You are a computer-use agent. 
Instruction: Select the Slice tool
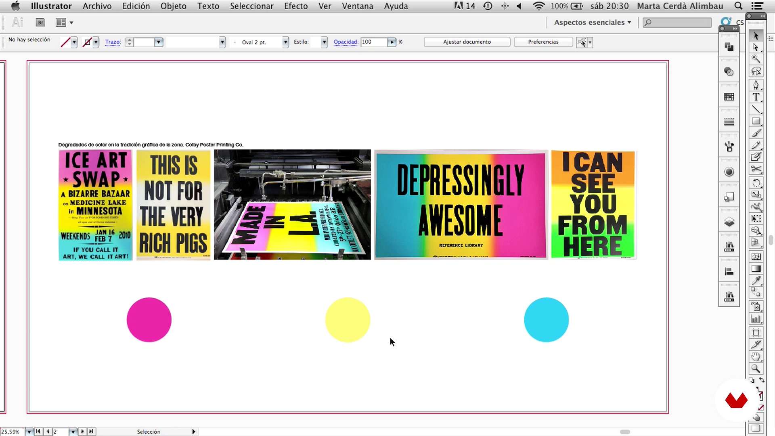point(756,345)
